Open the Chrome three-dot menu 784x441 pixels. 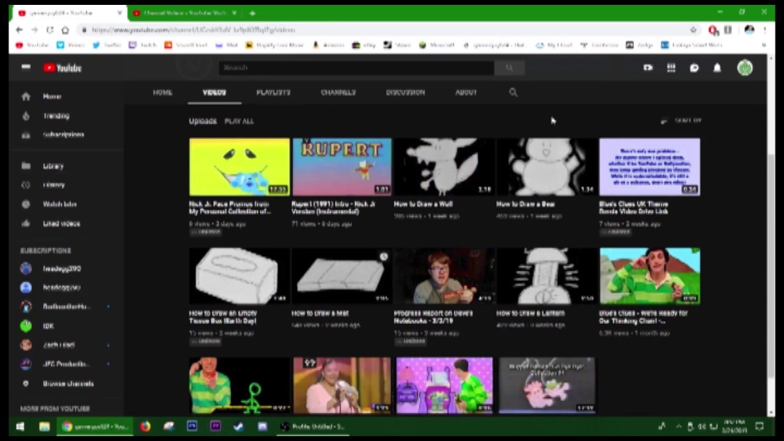[x=764, y=30]
